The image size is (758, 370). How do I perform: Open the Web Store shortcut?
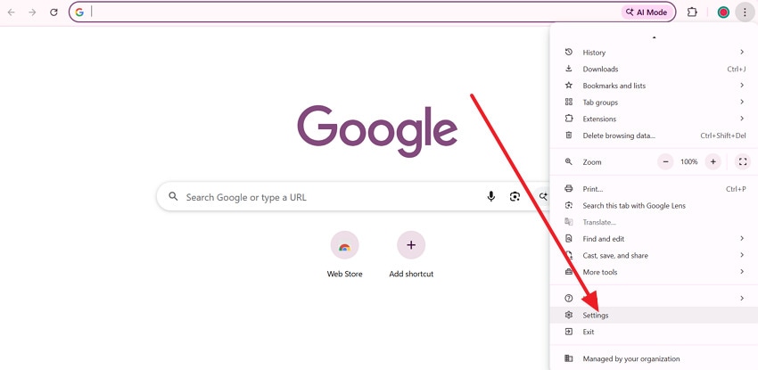point(345,255)
